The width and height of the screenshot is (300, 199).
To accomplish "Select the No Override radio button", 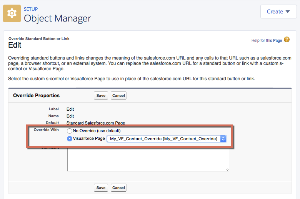I will 70,131.
